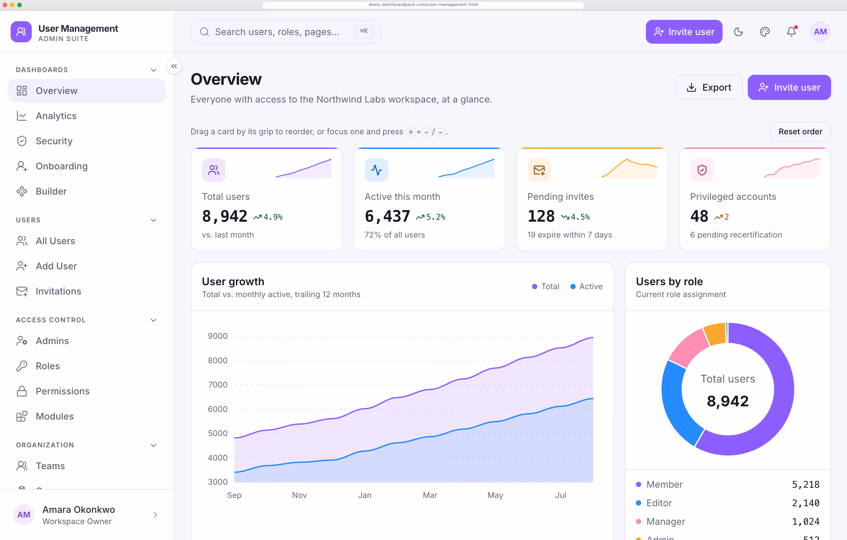
Task: Select the Total users stat card
Action: pos(266,199)
